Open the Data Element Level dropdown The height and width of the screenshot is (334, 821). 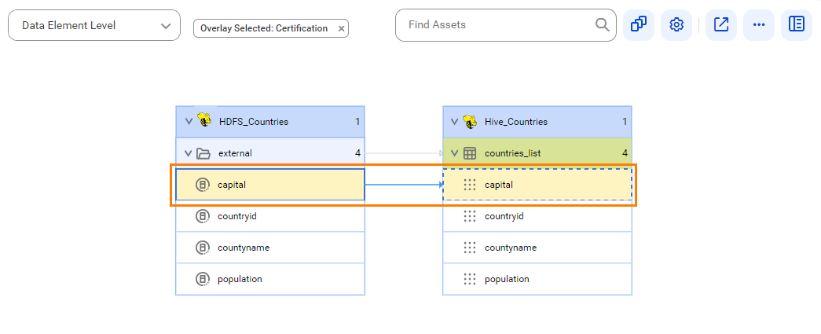[x=94, y=25]
